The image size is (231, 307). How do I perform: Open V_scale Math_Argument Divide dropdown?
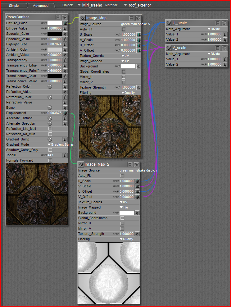[x=214, y=54]
